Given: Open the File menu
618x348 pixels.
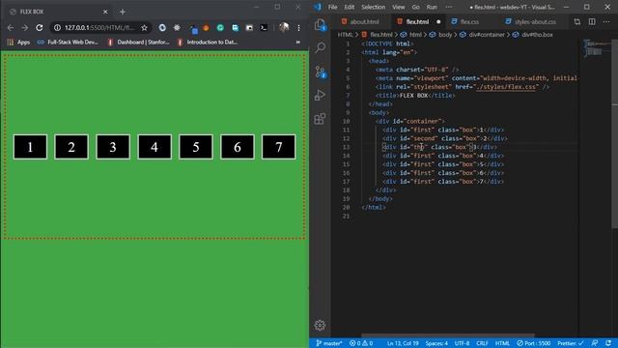Looking at the screenshot, I should 332,7.
